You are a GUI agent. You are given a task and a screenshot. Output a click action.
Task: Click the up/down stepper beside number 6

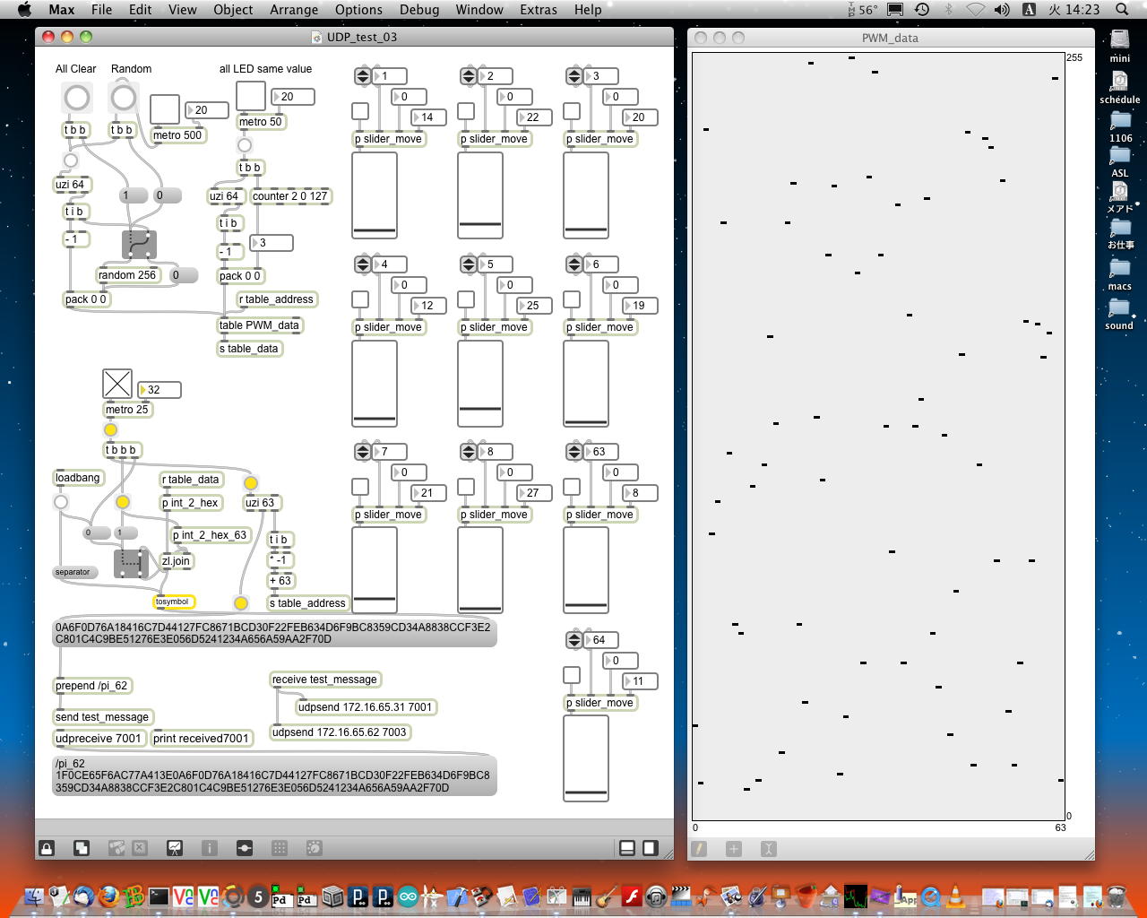tap(574, 264)
